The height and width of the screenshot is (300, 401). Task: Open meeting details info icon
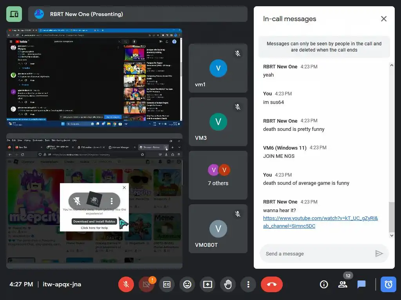tap(324, 284)
